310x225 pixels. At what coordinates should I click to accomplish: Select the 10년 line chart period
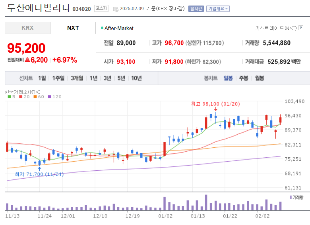click(136, 78)
